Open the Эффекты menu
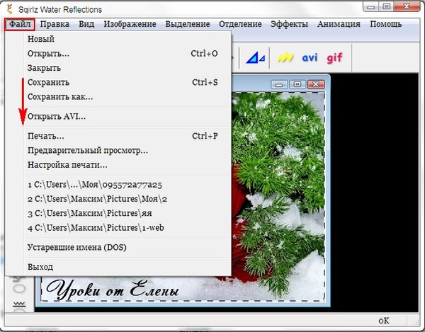This screenshot has height=332, width=425. click(x=289, y=24)
